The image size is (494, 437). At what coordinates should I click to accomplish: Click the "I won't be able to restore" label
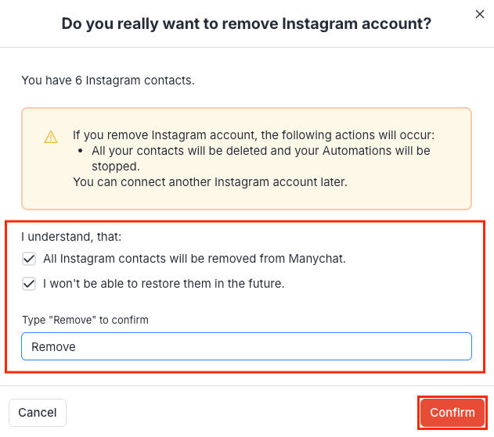coord(164,284)
